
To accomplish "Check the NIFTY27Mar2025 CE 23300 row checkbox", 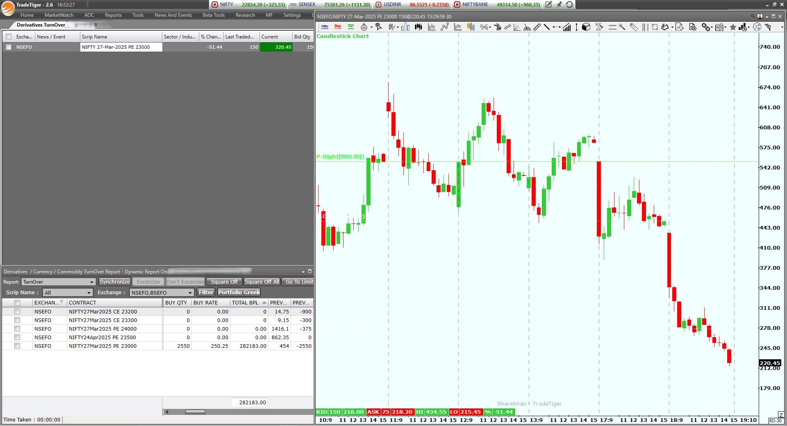I will [x=17, y=320].
